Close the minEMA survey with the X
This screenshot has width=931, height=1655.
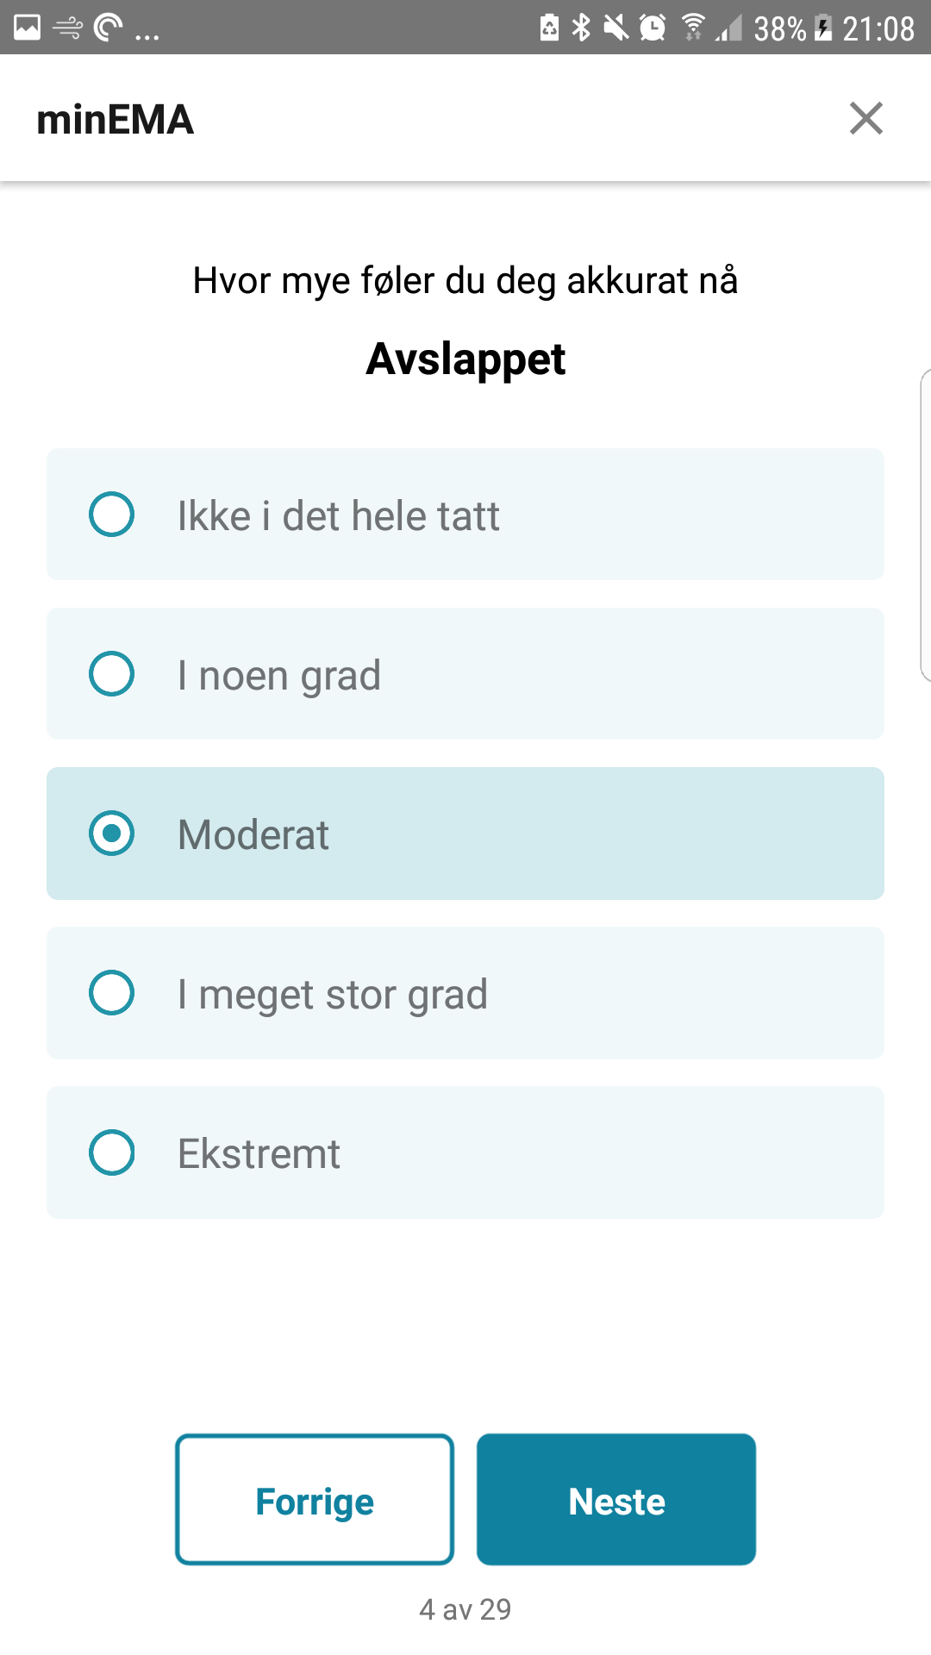point(865,118)
